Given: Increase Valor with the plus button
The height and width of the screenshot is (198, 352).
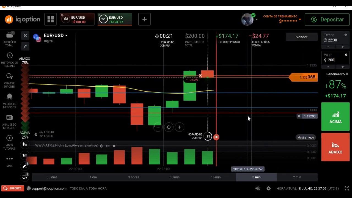Looking at the screenshot, I should pyautogui.click(x=342, y=67).
